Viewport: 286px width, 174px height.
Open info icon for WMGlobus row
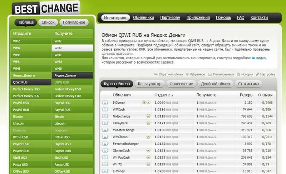[x=105, y=137]
